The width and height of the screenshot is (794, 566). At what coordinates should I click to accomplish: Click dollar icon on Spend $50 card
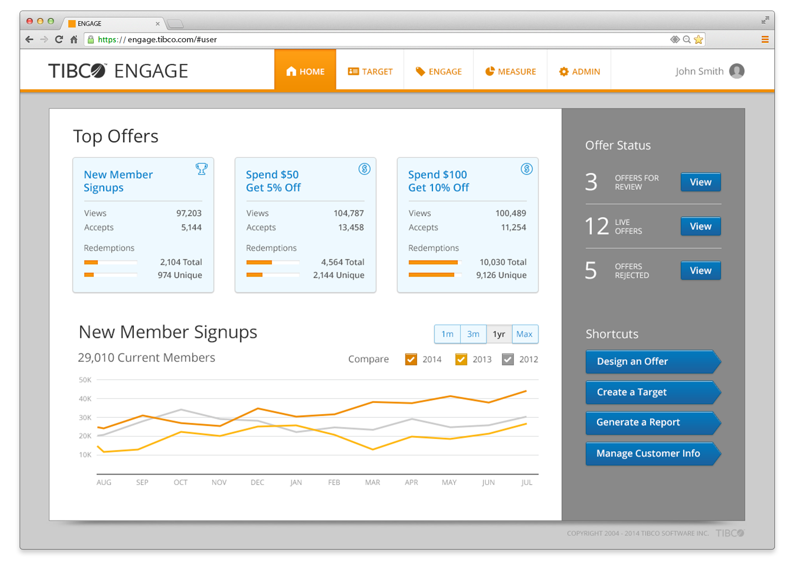point(364,169)
